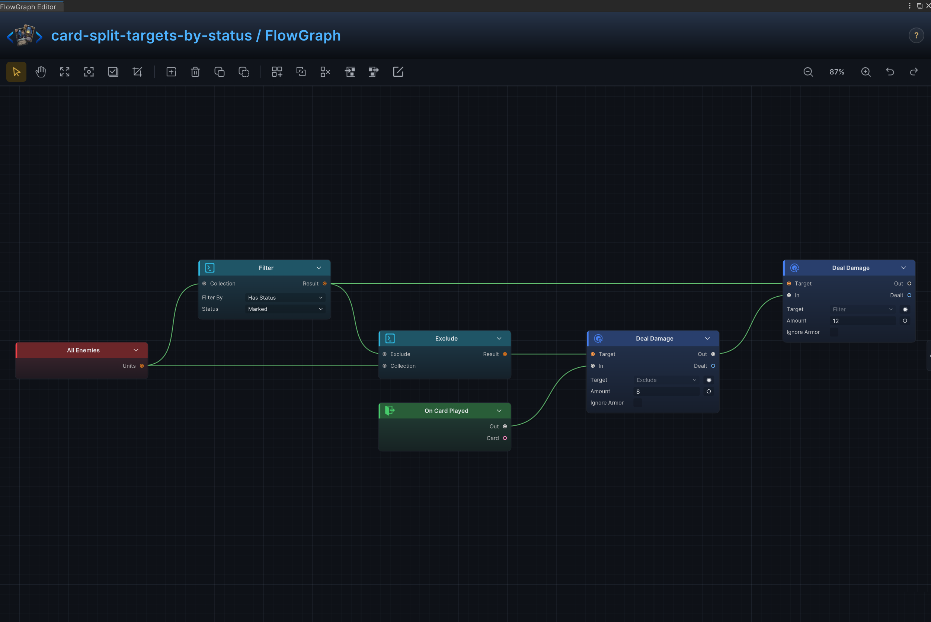Select the On Card Played node title

pos(447,411)
